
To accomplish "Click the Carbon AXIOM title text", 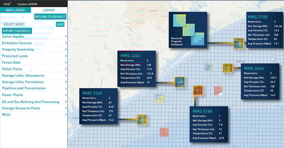I will pos(27,4).
